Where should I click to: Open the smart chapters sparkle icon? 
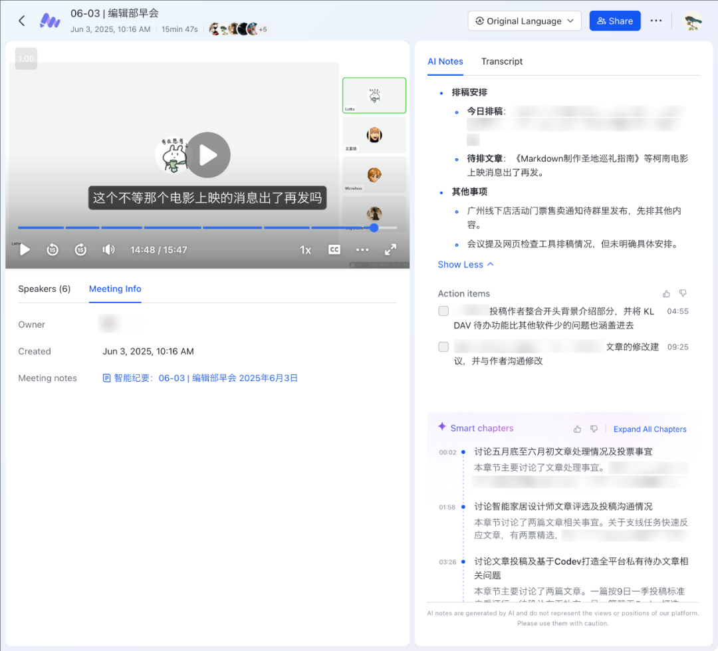point(442,426)
